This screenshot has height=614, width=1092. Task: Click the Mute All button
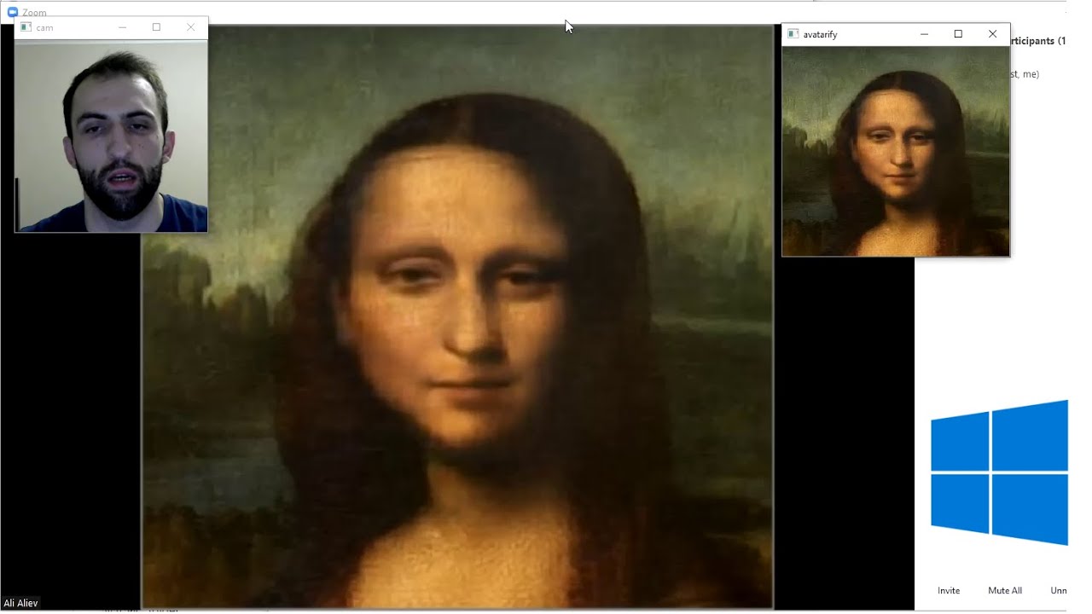point(1005,590)
